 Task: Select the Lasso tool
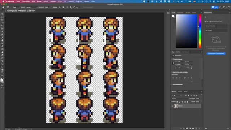pos(2,20)
